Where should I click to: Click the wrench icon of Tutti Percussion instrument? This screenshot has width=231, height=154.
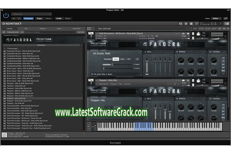pyautogui.click(x=91, y=33)
